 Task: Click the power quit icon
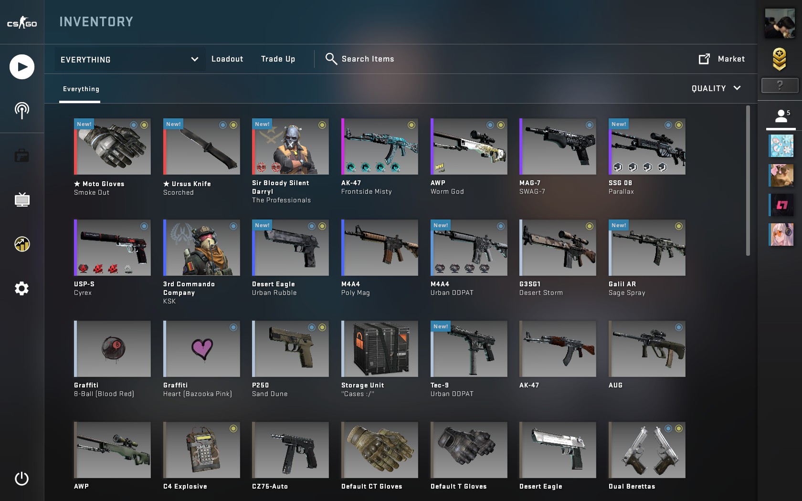pos(22,479)
